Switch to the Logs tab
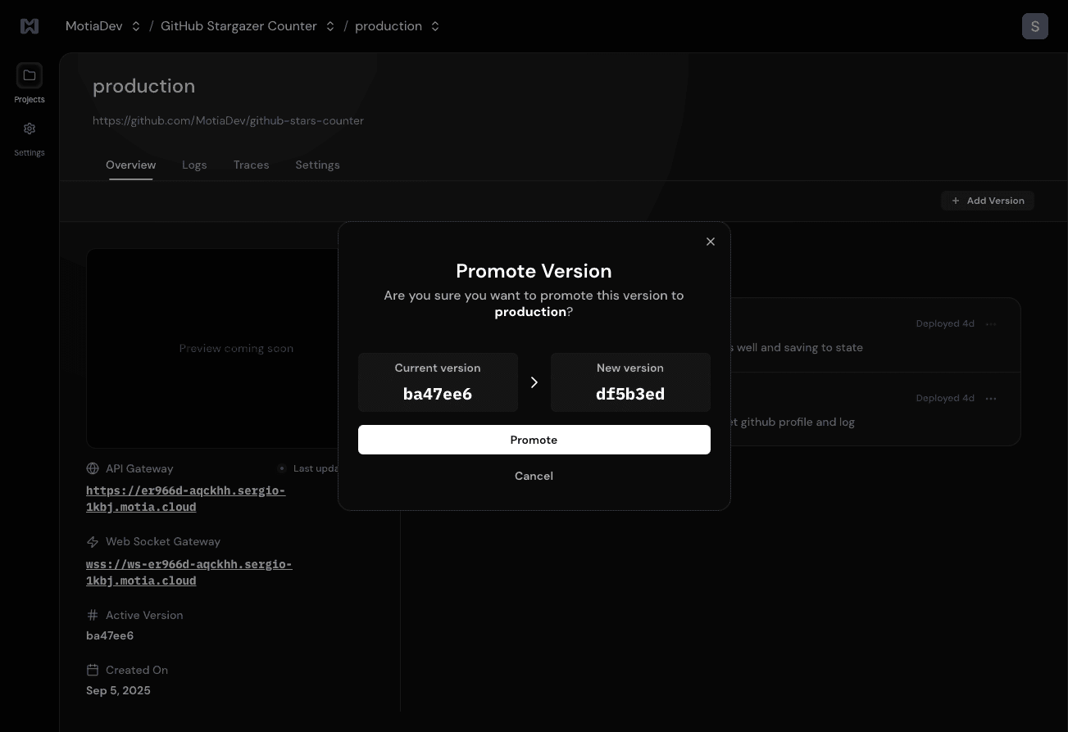Screen dimensions: 1068x732 point(194,165)
